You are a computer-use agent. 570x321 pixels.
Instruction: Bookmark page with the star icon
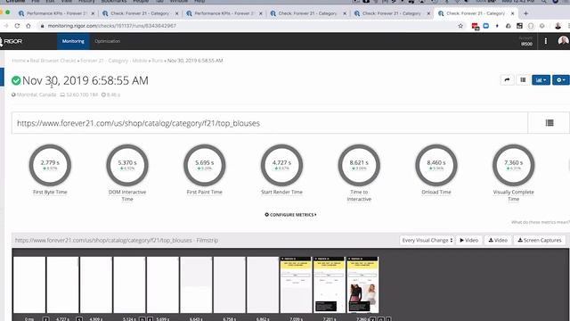[460, 26]
